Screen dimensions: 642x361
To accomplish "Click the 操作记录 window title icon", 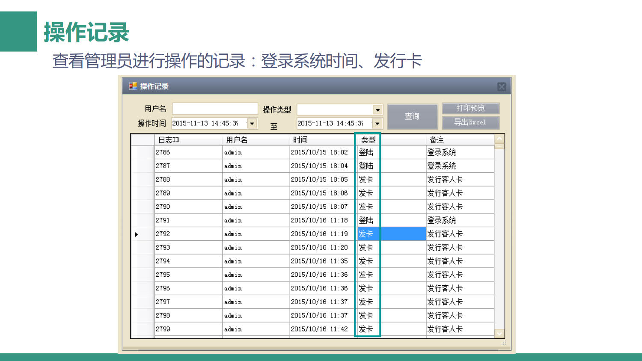I will point(133,86).
